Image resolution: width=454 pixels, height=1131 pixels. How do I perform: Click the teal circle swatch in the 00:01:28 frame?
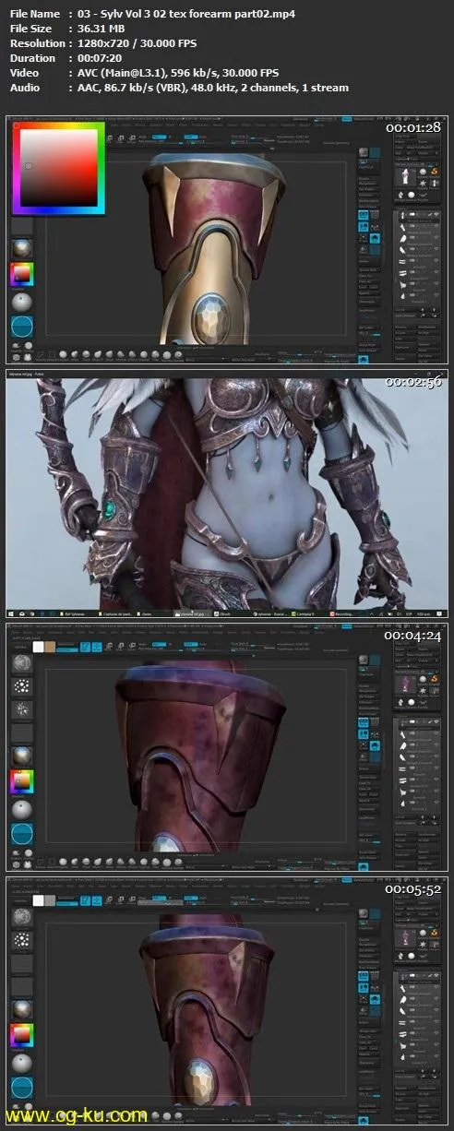coord(20,327)
